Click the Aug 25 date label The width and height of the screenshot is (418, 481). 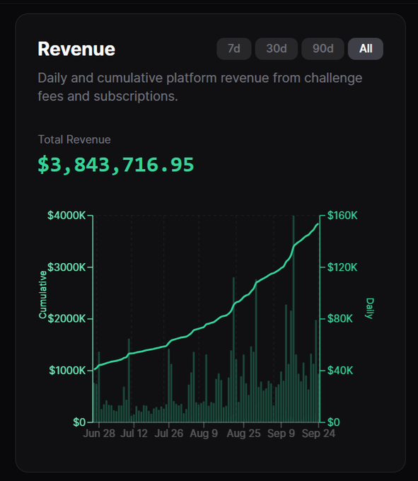(243, 434)
